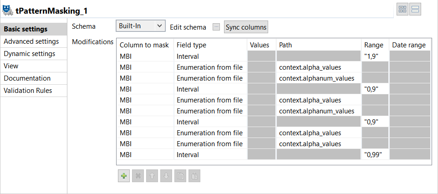Click the first context.alphanum_values path cell
Viewport: 438px width, 194px height.
click(x=318, y=78)
